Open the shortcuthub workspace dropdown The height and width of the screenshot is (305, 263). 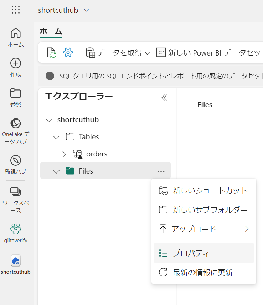[63, 10]
